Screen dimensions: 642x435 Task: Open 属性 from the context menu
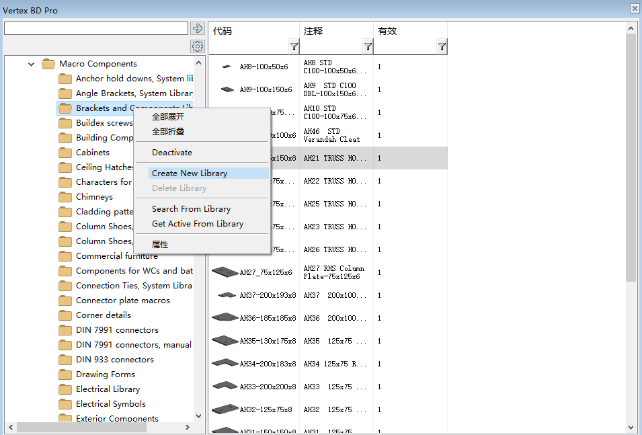pos(160,245)
